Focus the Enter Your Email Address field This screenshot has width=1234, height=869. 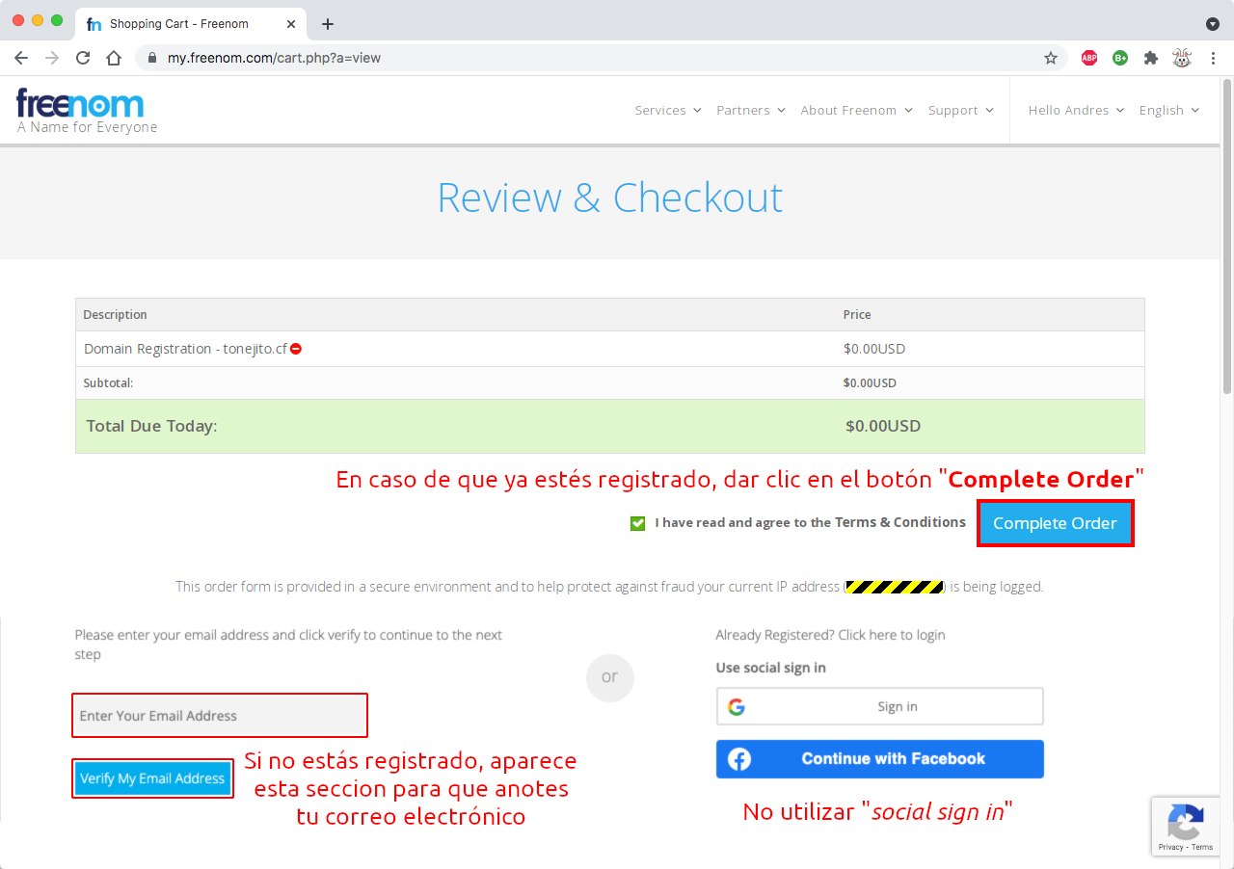pyautogui.click(x=220, y=716)
